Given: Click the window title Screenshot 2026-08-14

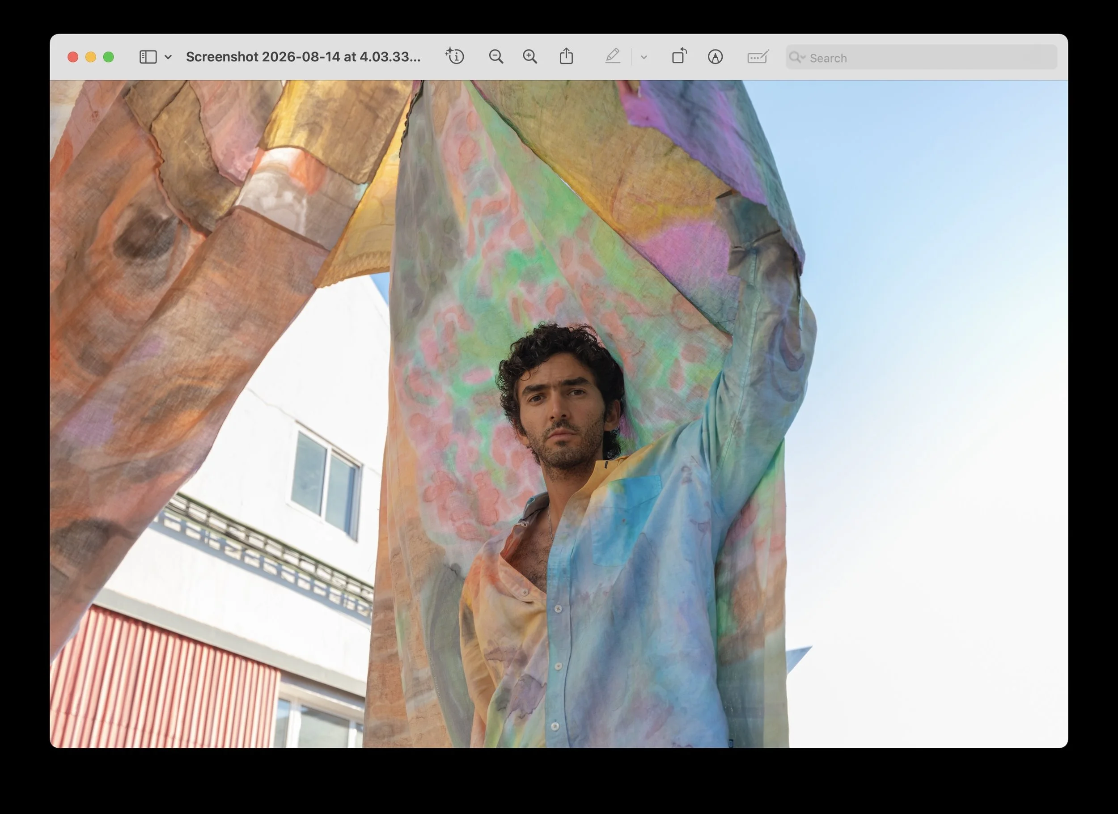Looking at the screenshot, I should click(x=303, y=57).
